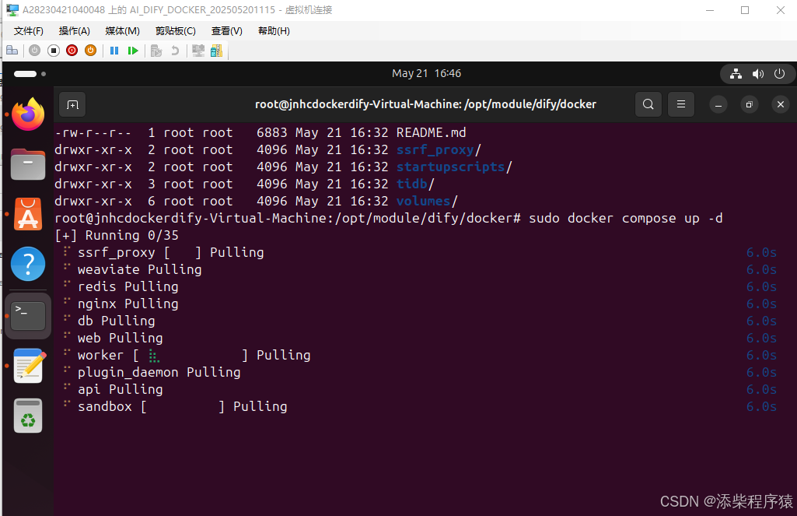Click the volume speaker icon
Viewport: 797px width, 516px height.
pos(758,74)
